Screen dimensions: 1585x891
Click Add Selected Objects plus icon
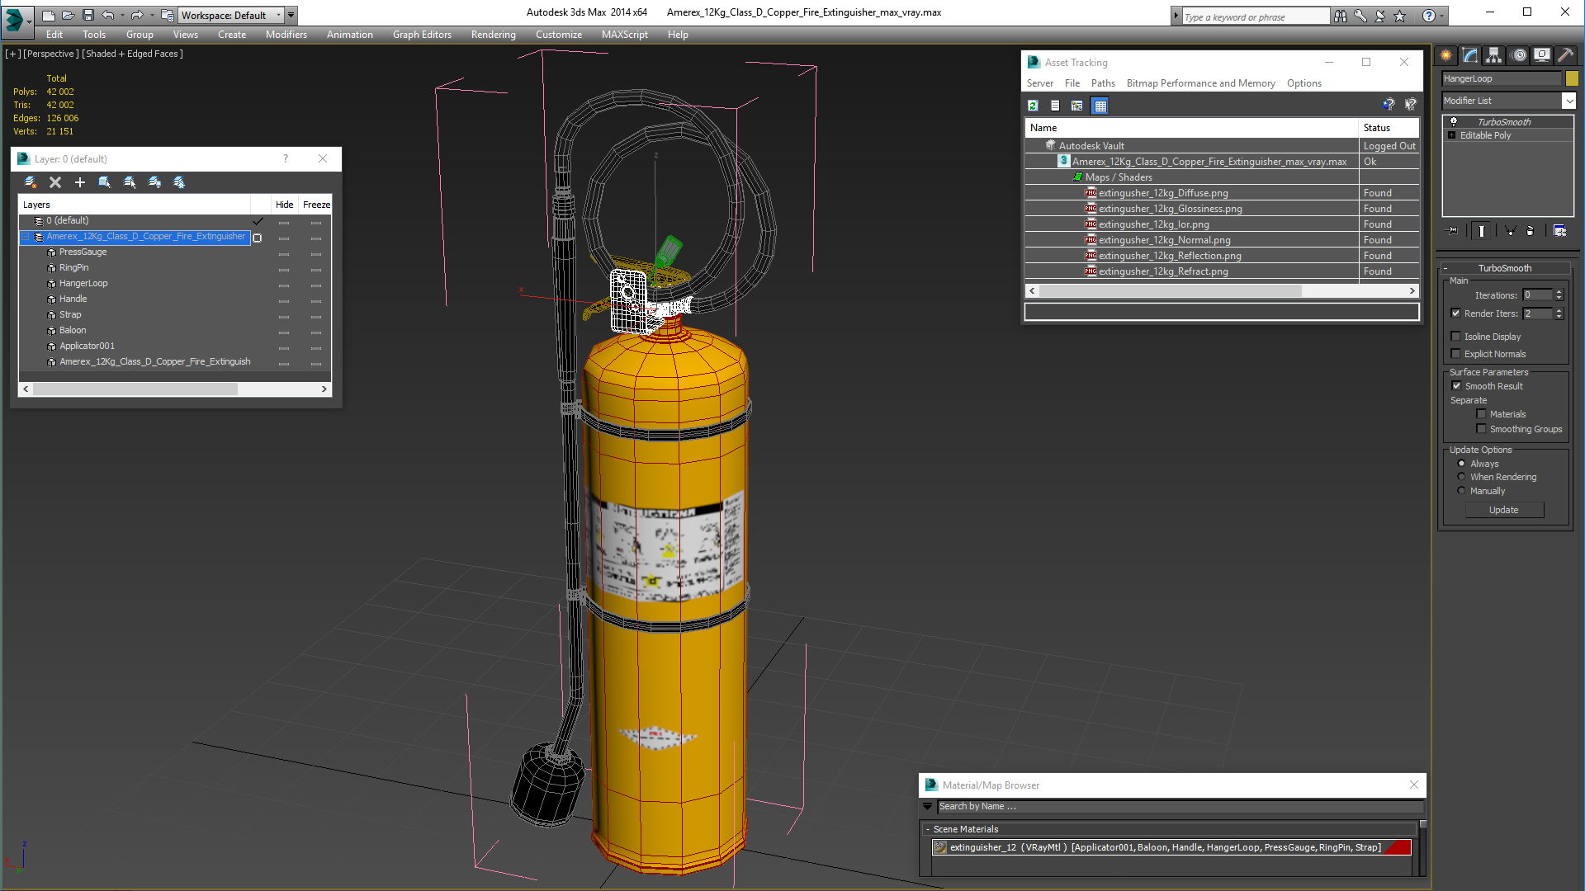80,182
